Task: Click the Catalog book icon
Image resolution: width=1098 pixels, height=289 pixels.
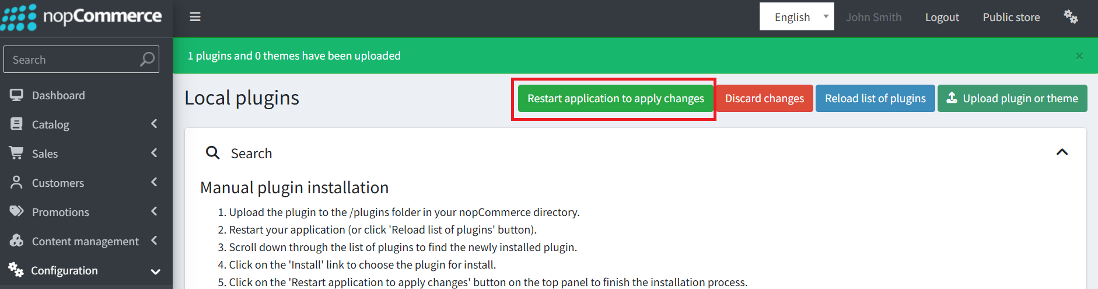Action: pos(16,124)
